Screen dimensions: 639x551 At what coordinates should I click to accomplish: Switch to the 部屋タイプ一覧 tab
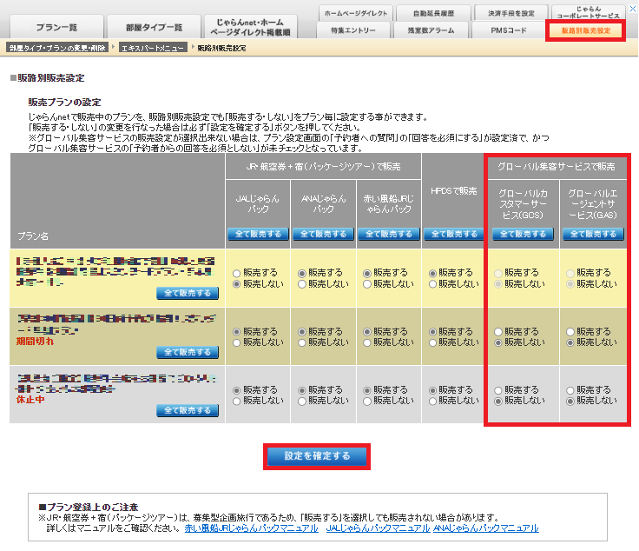point(155,27)
